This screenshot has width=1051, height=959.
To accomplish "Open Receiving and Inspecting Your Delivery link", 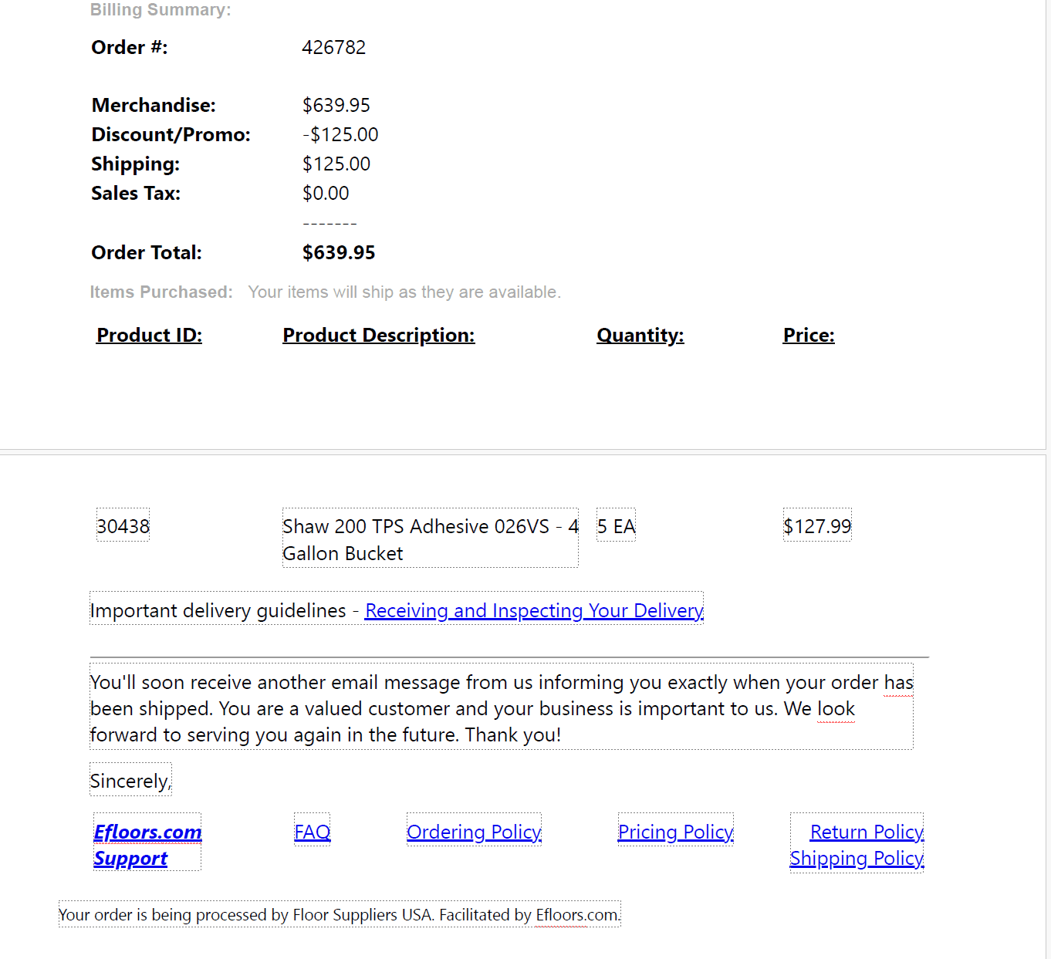I will click(534, 610).
